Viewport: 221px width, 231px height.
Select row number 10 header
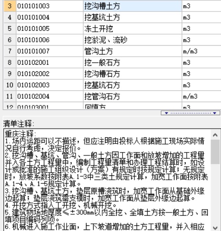[x=10, y=85]
